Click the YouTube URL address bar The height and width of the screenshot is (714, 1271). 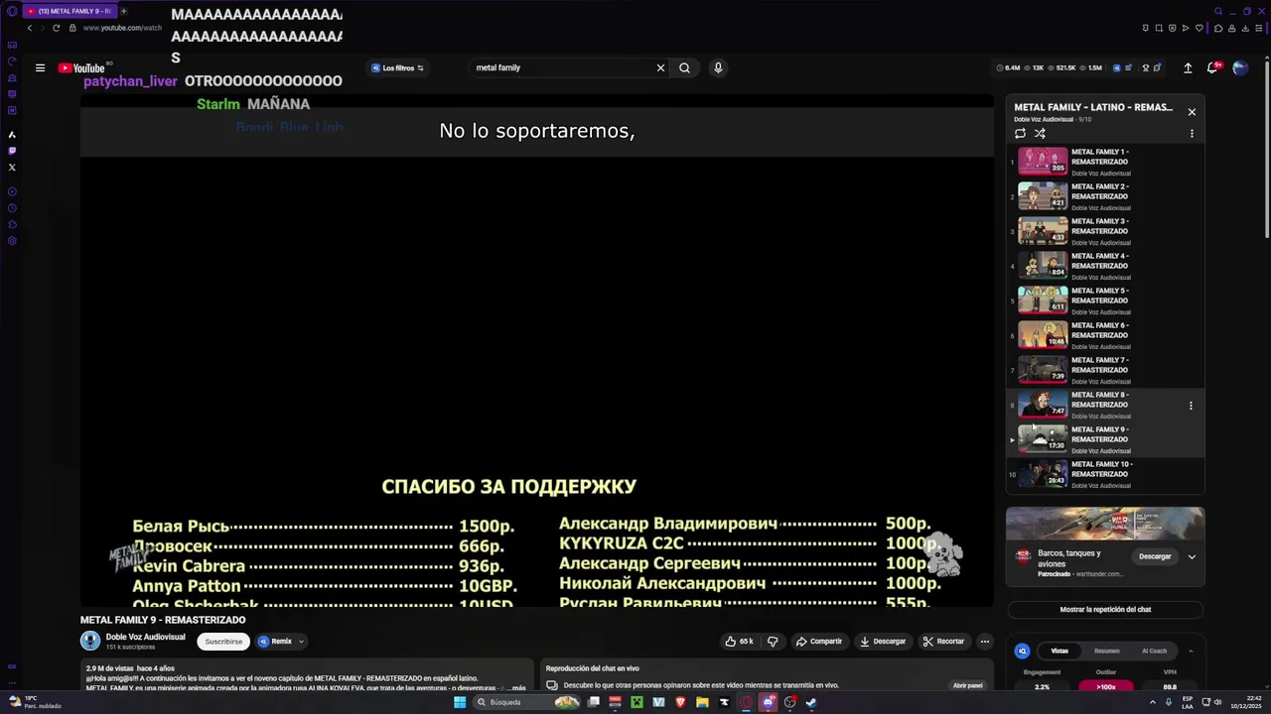tap(122, 28)
